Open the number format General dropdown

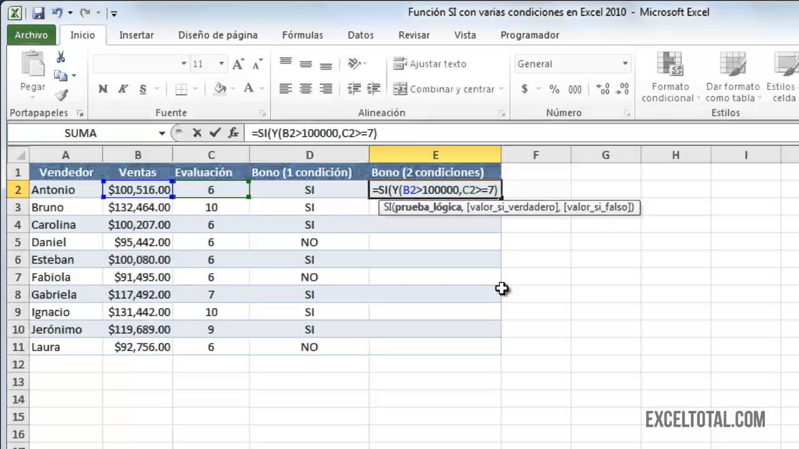(x=625, y=64)
